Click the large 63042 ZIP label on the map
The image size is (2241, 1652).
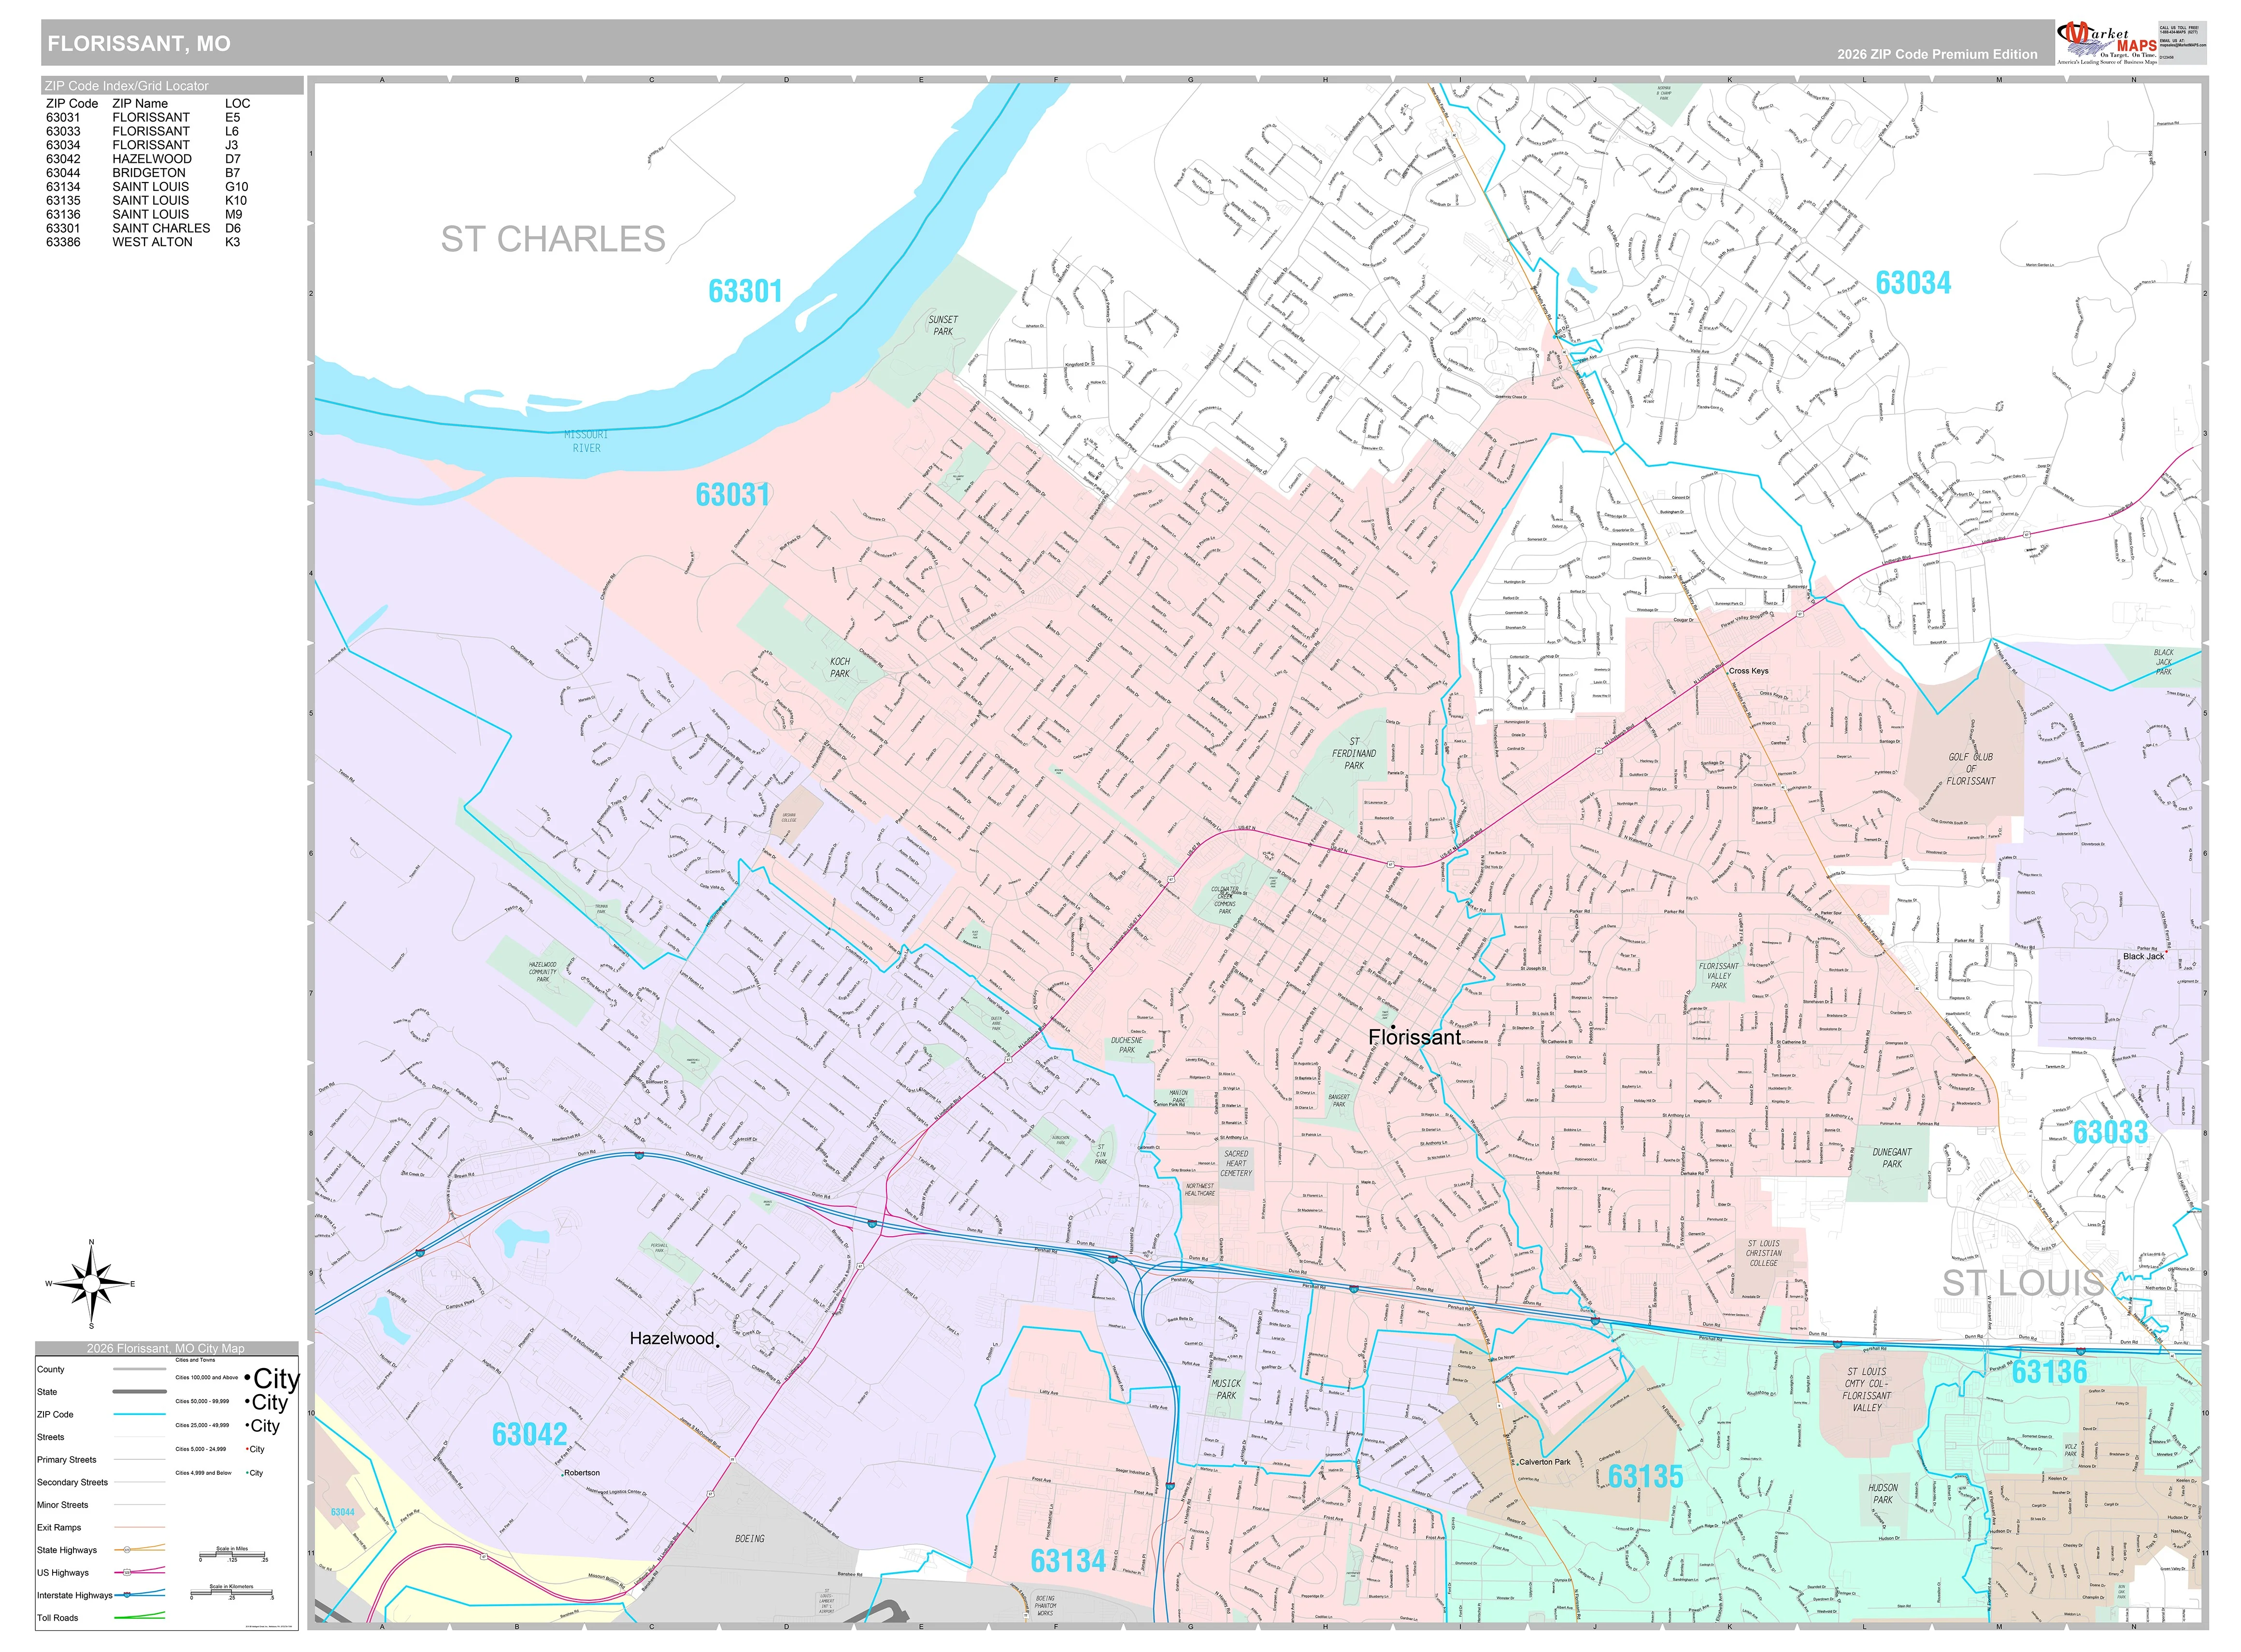click(x=530, y=1435)
